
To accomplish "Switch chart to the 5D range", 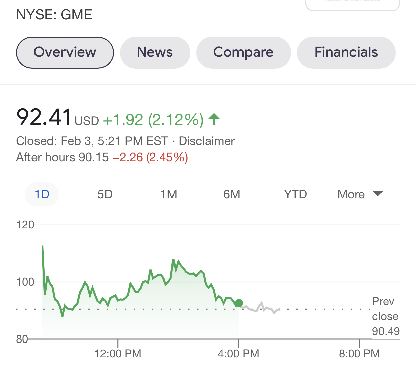I will coord(105,194).
